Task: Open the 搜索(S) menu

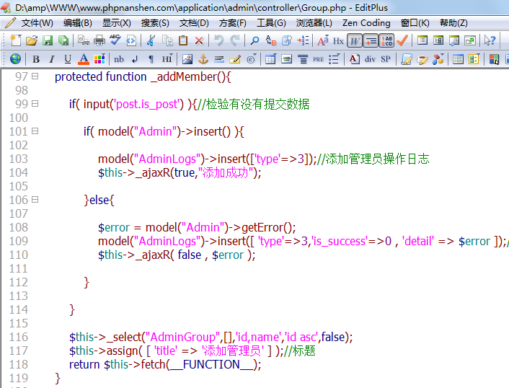Action: tap(155, 23)
